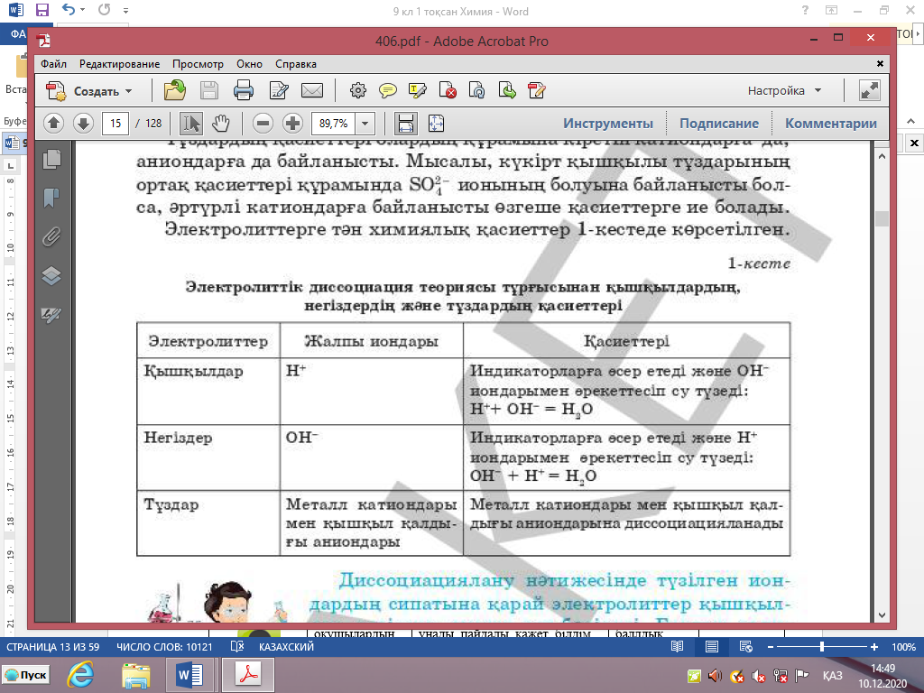Go to next page arrow

84,123
